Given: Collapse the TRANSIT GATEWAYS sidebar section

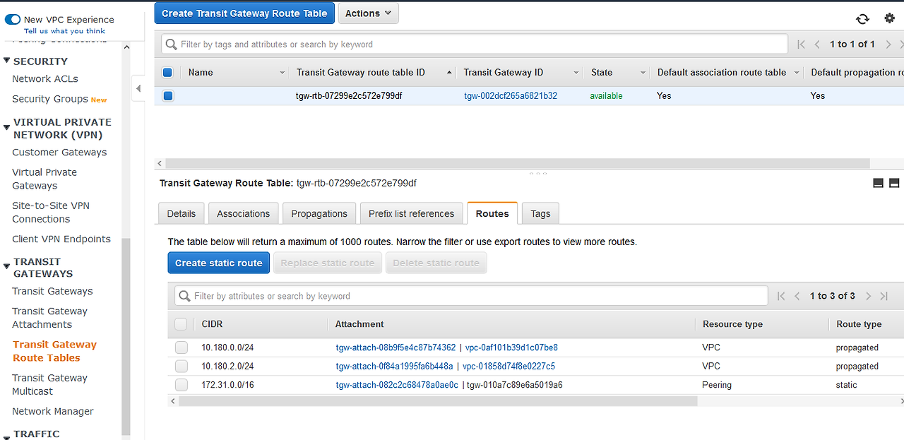Looking at the screenshot, I should 7,267.
